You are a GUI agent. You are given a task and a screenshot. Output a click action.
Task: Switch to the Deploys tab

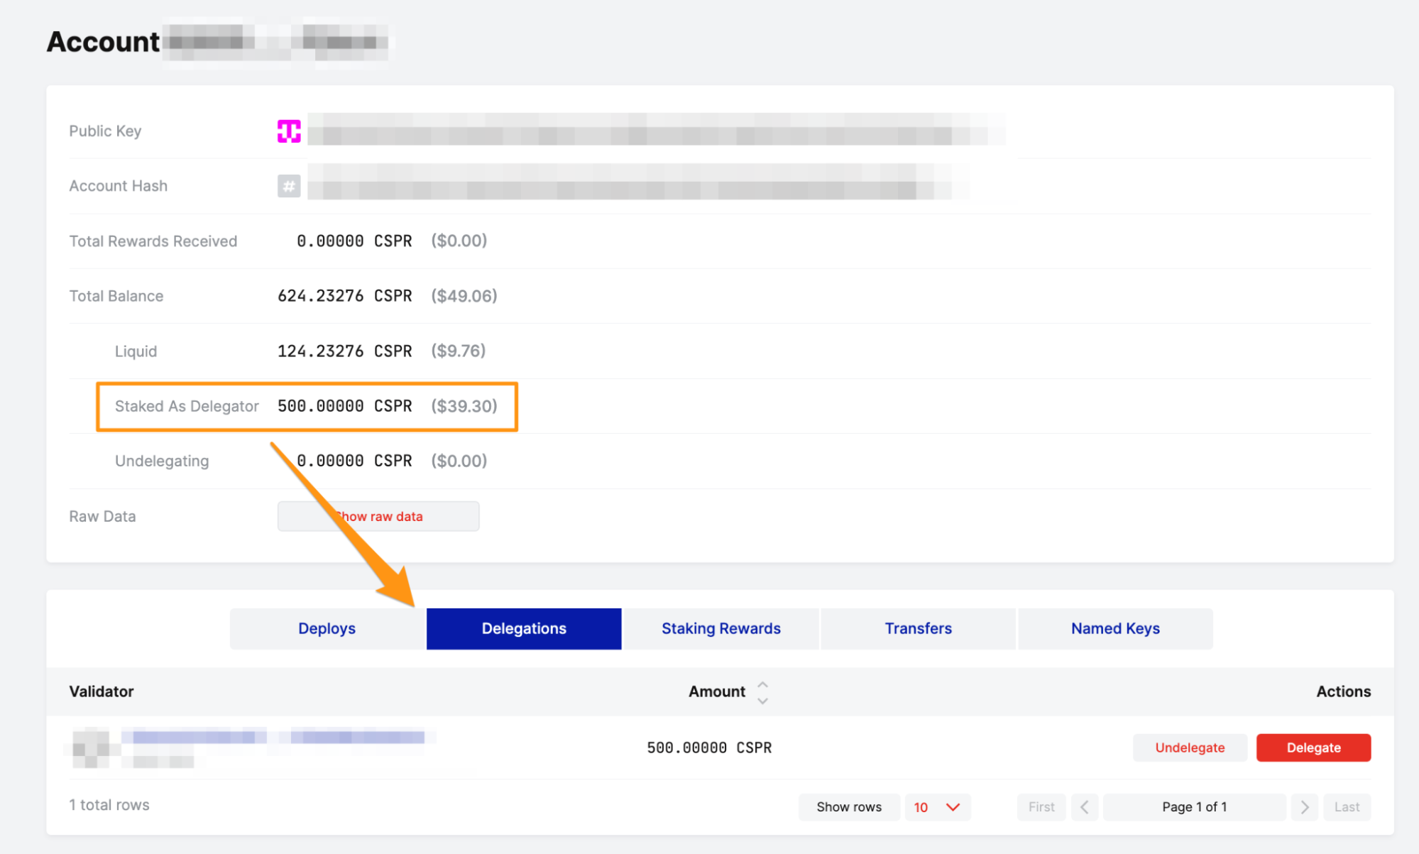(327, 628)
